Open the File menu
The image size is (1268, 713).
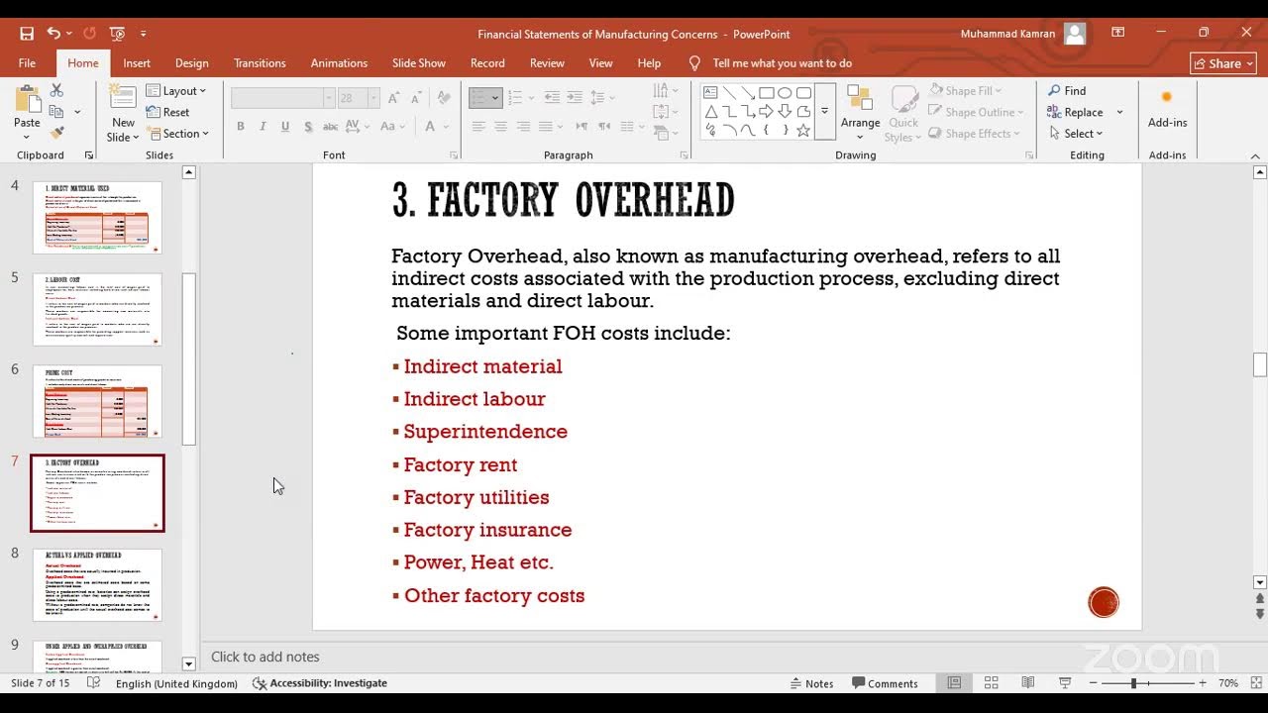[27, 63]
